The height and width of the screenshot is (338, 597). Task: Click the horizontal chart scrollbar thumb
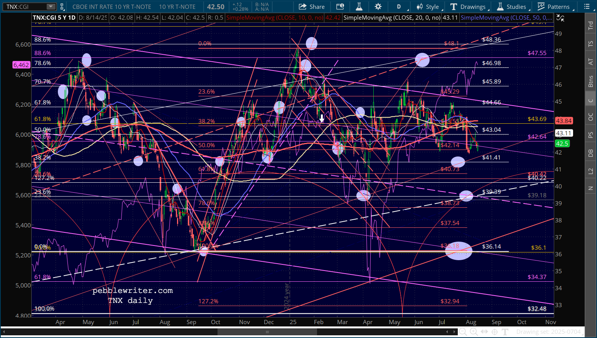(267, 332)
